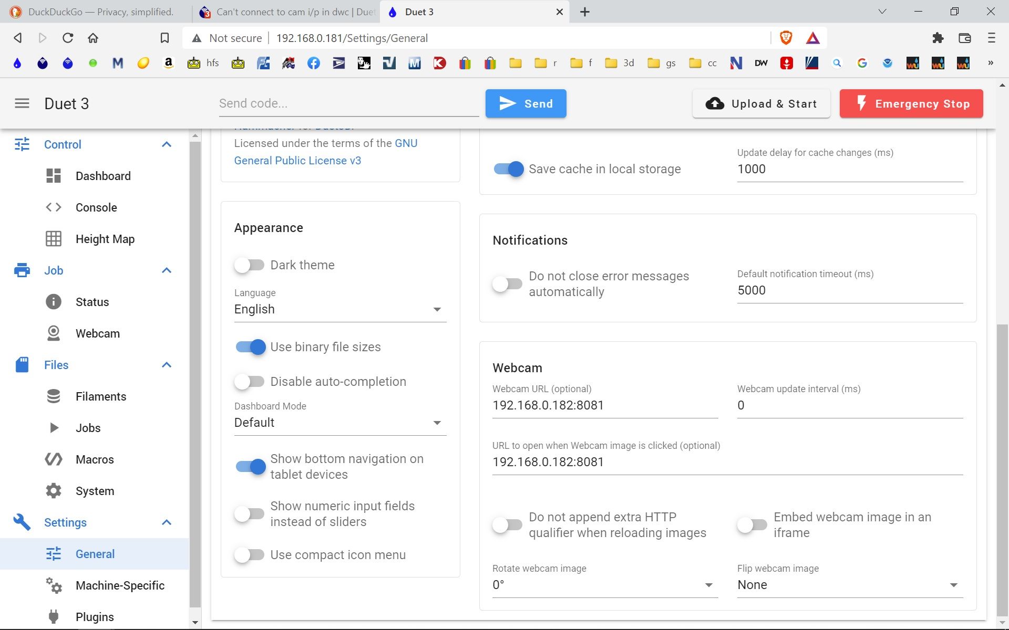This screenshot has height=630, width=1009.
Task: Click the Webcam URL input field
Action: tap(605, 405)
